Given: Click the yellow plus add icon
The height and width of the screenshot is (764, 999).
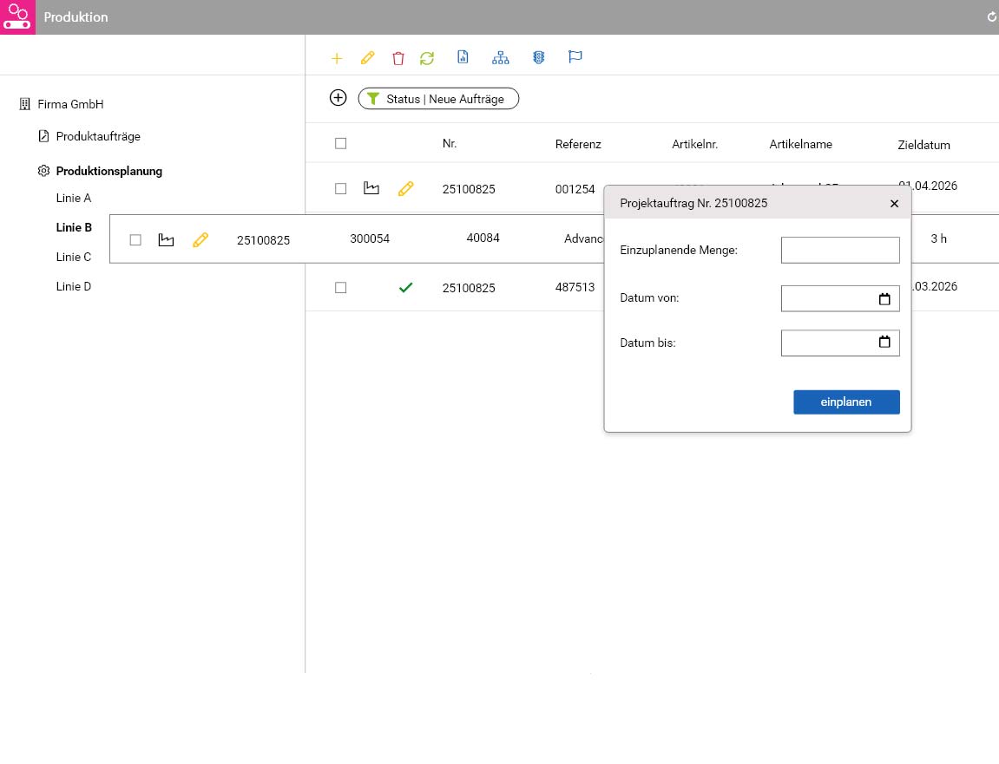Looking at the screenshot, I should click(337, 59).
